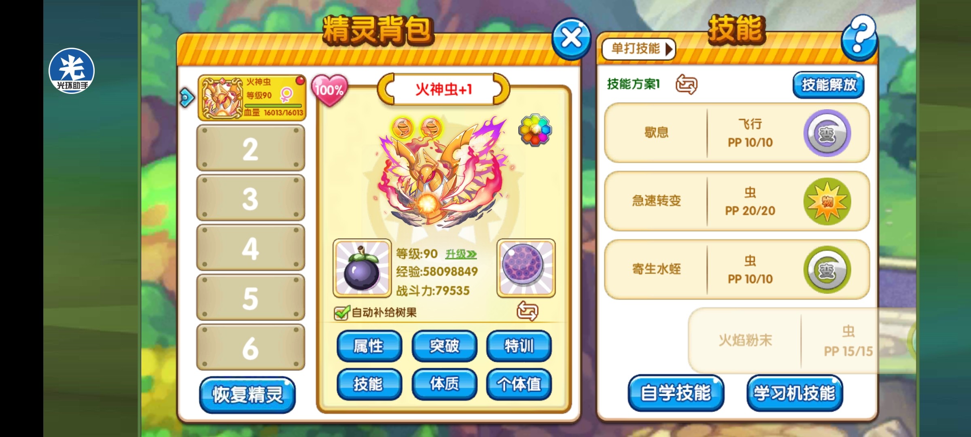Tap the purple orb item slot
This screenshot has height=437, width=971.
click(x=526, y=268)
